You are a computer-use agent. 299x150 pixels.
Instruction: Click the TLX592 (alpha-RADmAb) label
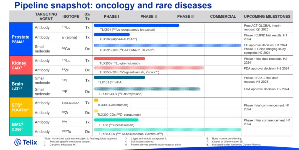(x=118, y=39)
